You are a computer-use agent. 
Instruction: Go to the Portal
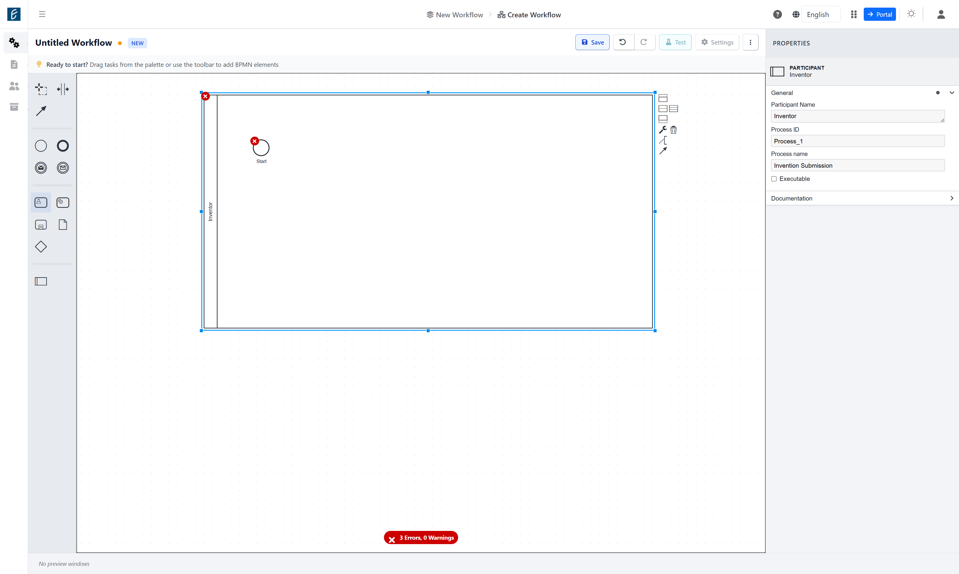[x=879, y=14]
